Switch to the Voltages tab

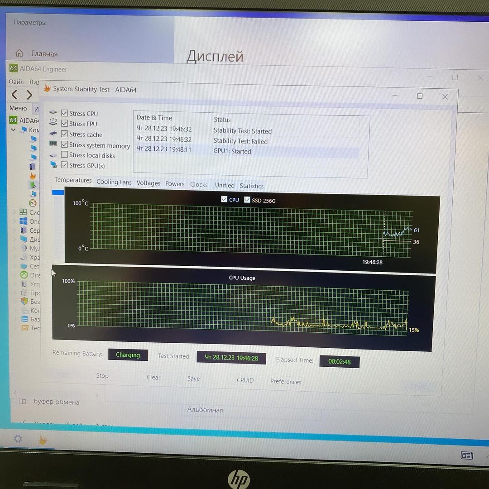(149, 183)
